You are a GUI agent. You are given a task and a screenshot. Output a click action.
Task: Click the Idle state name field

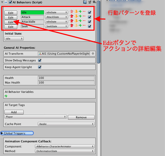[32, 12]
